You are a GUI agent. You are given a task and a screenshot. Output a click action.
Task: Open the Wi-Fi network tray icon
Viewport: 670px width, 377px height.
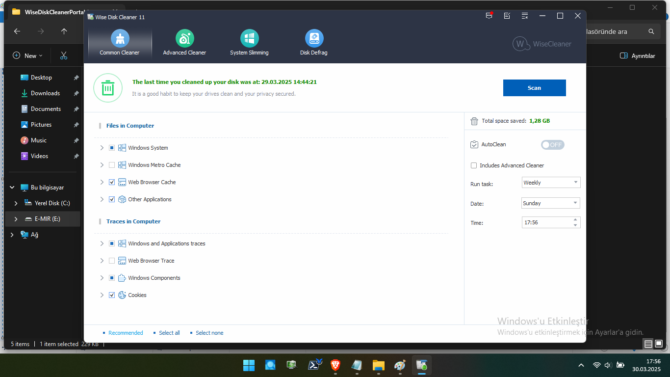click(597, 365)
